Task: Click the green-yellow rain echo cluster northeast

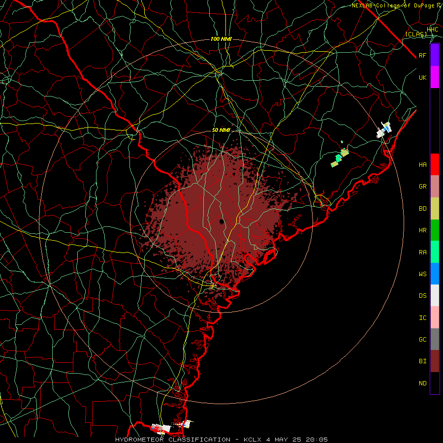Action: (340, 158)
